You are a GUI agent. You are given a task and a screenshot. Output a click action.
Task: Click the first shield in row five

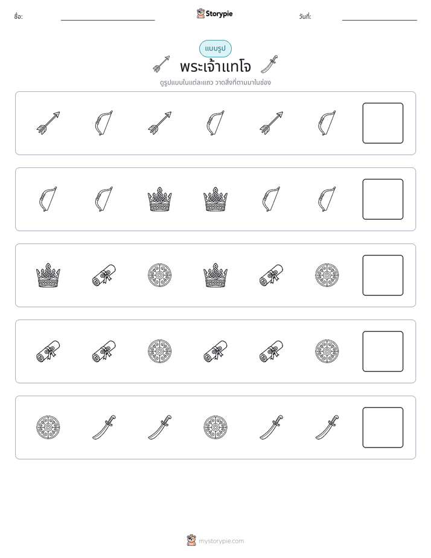pyautogui.click(x=48, y=428)
